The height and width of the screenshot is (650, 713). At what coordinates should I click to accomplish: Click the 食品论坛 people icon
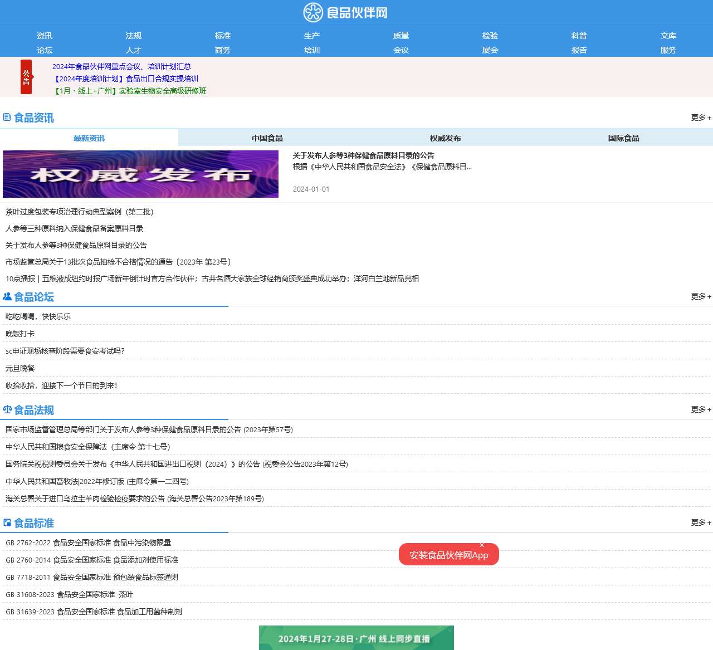pos(7,297)
